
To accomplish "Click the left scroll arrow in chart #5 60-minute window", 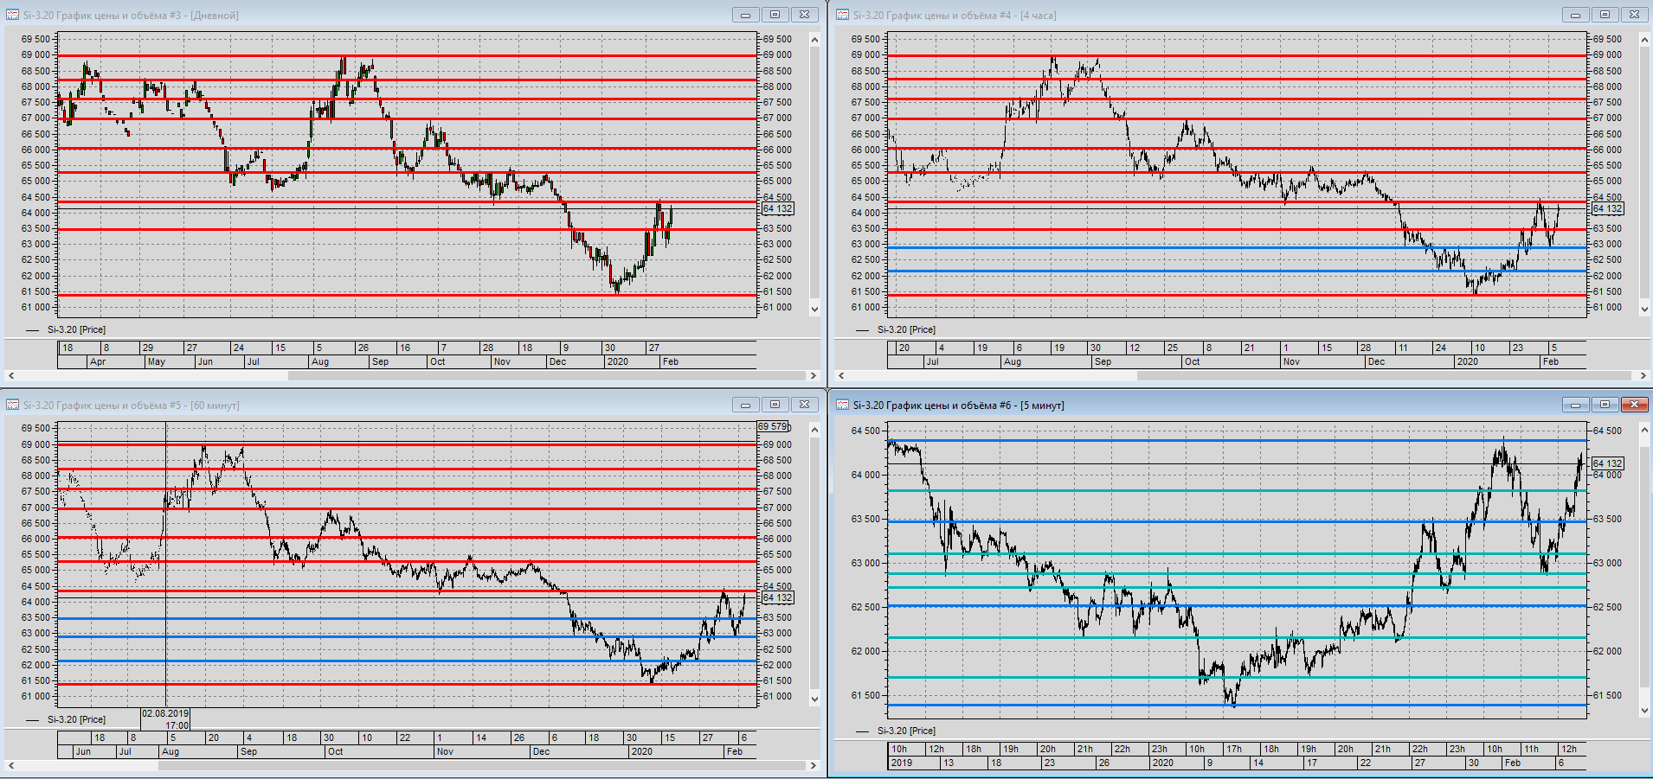I will point(11,765).
